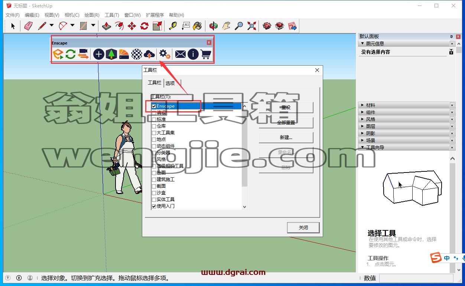Click the 重设 button
The width and height of the screenshot is (465, 286).
tap(286, 107)
